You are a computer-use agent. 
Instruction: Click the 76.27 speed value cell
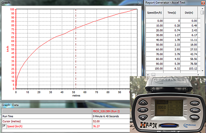coord(111,126)
